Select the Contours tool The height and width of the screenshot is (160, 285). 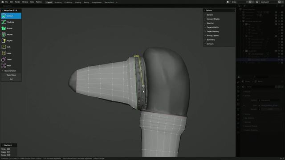coord(11,16)
